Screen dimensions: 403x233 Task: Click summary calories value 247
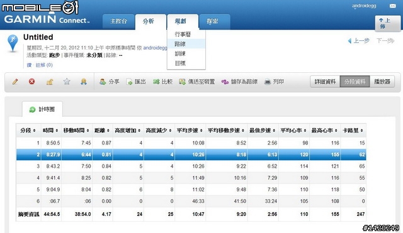[x=361, y=214]
